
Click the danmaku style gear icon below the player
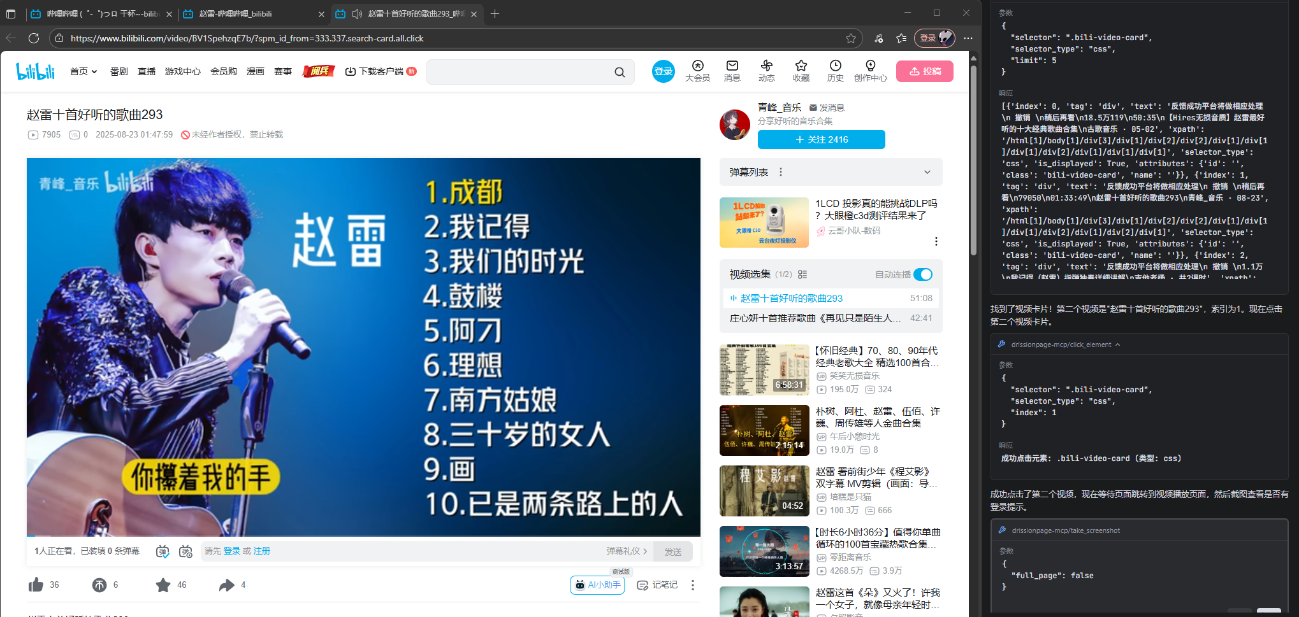[x=185, y=551]
